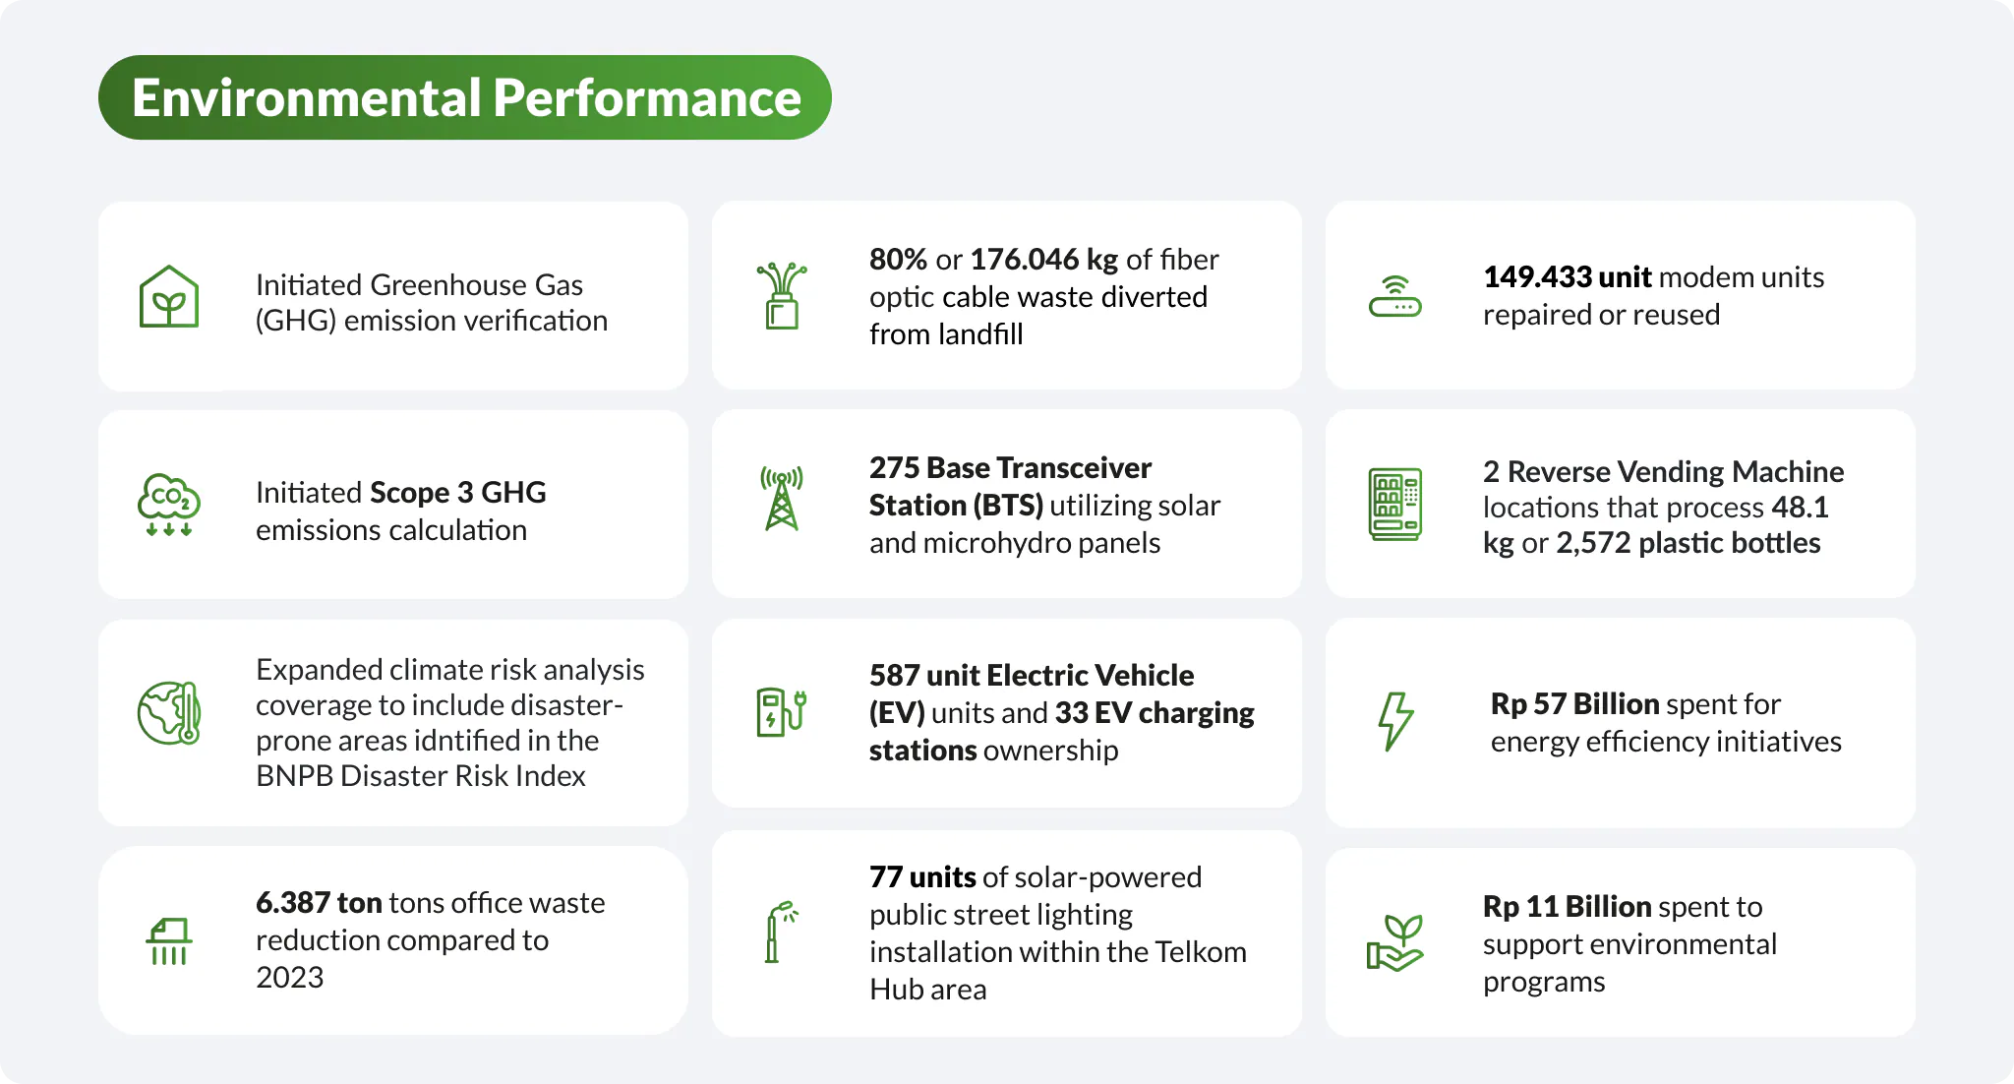Viewport: 2014px width, 1084px height.
Task: Click the EV charging station icon
Action: 782,712
